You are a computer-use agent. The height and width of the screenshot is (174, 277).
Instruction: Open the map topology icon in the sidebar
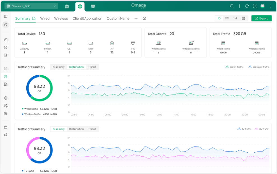coord(6,68)
